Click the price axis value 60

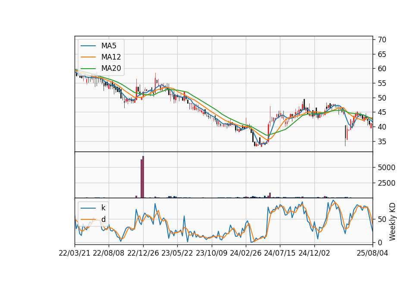click(x=382, y=69)
